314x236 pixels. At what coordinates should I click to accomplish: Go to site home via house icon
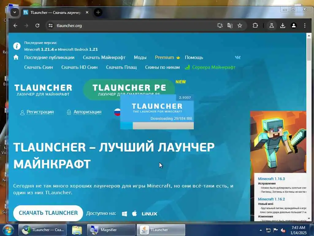(16, 57)
